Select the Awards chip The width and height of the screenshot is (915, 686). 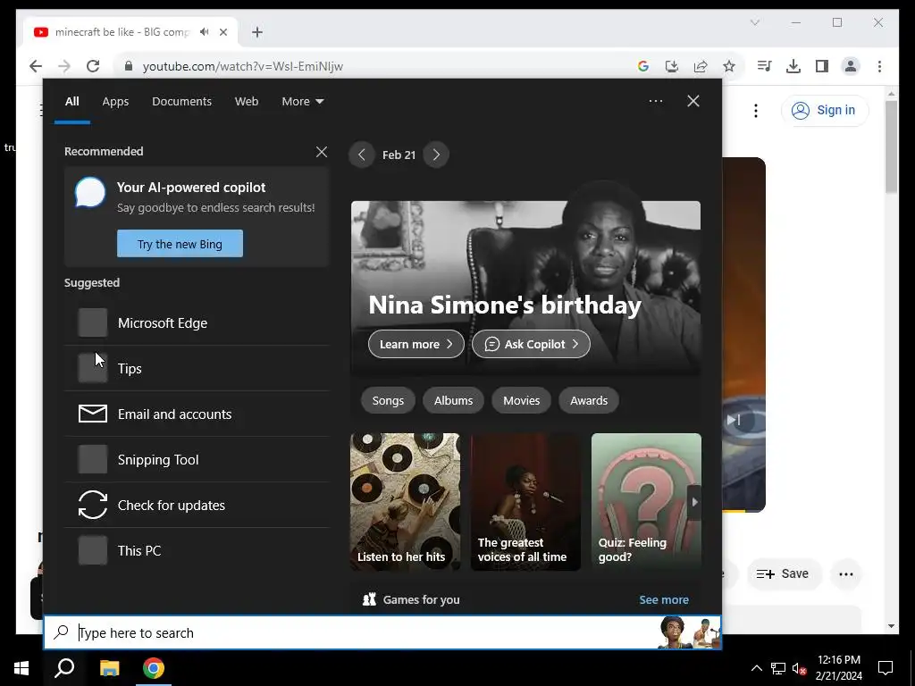pos(589,401)
